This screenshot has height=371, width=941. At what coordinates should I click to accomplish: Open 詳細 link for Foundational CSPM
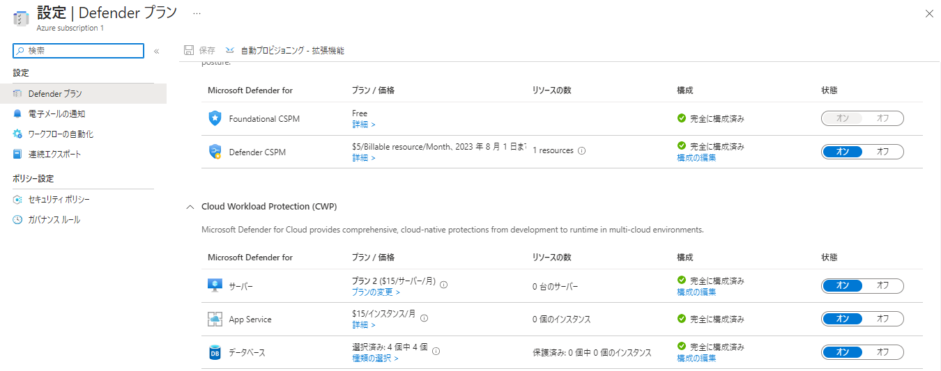(364, 124)
